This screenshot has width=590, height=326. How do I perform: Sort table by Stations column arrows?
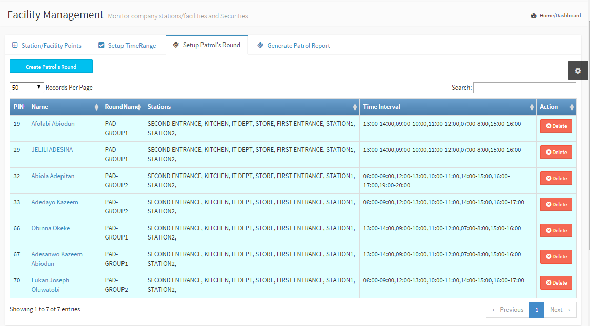(x=355, y=107)
